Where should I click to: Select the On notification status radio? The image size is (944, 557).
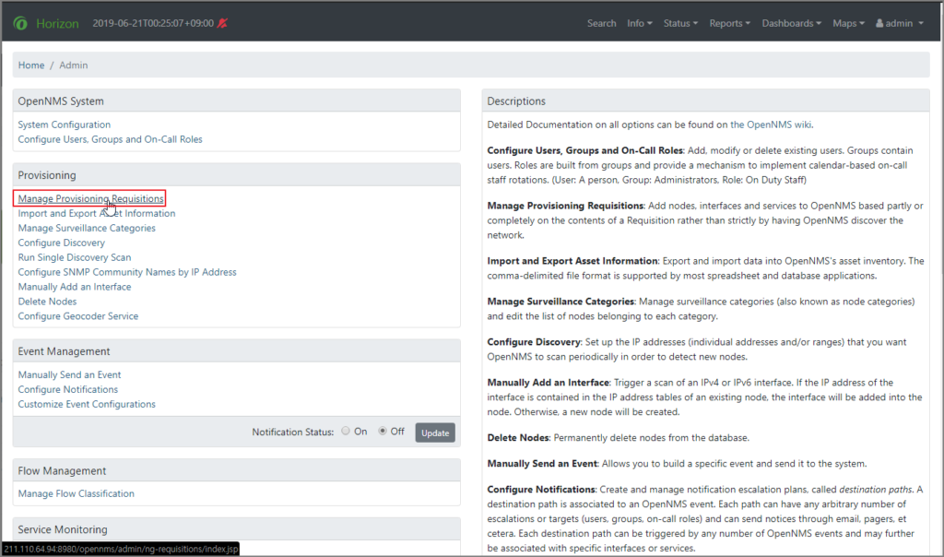pos(346,431)
